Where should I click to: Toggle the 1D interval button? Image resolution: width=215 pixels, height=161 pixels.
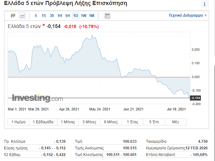click(75, 15)
